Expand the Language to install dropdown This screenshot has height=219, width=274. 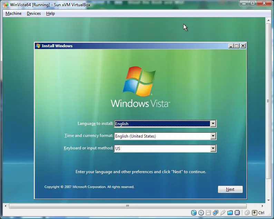click(x=213, y=124)
